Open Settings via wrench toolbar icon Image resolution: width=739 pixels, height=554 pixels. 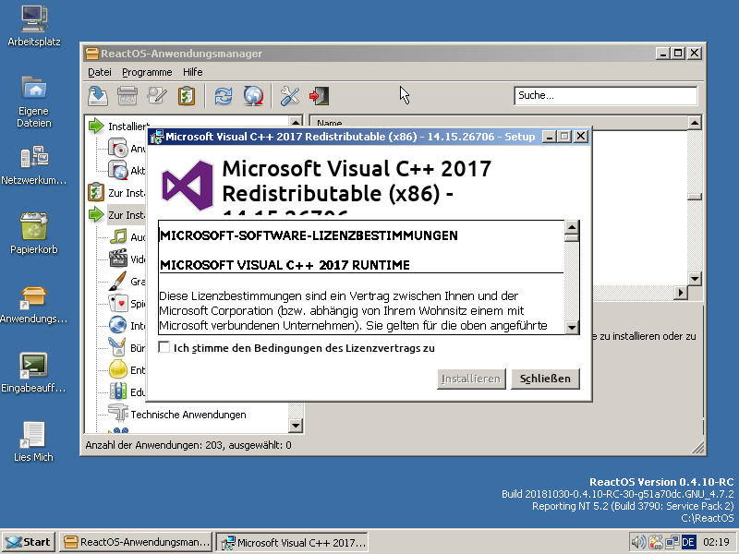pyautogui.click(x=290, y=96)
